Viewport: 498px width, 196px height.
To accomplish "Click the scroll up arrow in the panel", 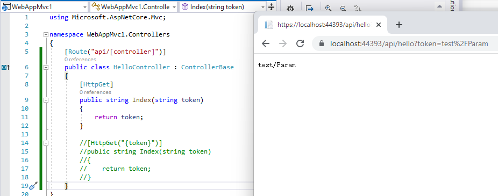I will click(x=439, y=6).
